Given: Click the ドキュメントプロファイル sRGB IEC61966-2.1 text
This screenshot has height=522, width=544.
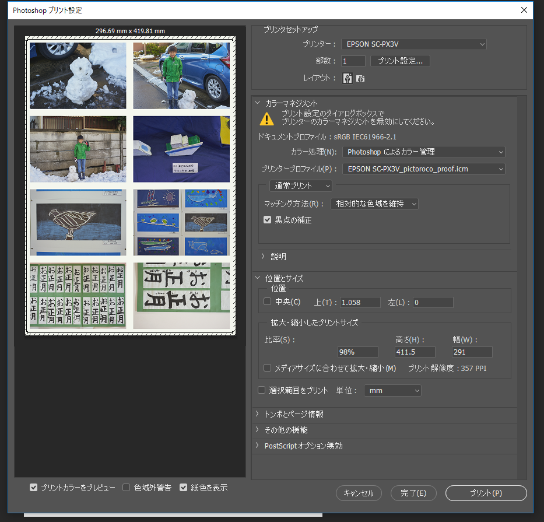Looking at the screenshot, I should click(x=327, y=136).
